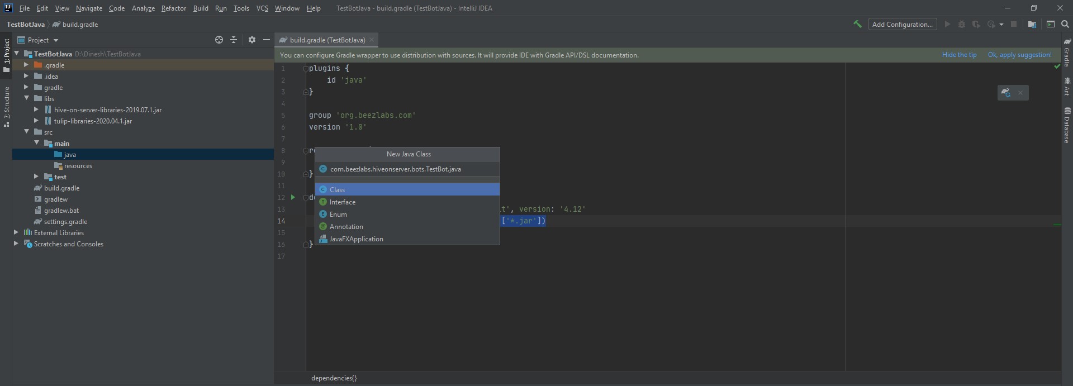Open the VCS menu
The width and height of the screenshot is (1073, 386).
(262, 8)
